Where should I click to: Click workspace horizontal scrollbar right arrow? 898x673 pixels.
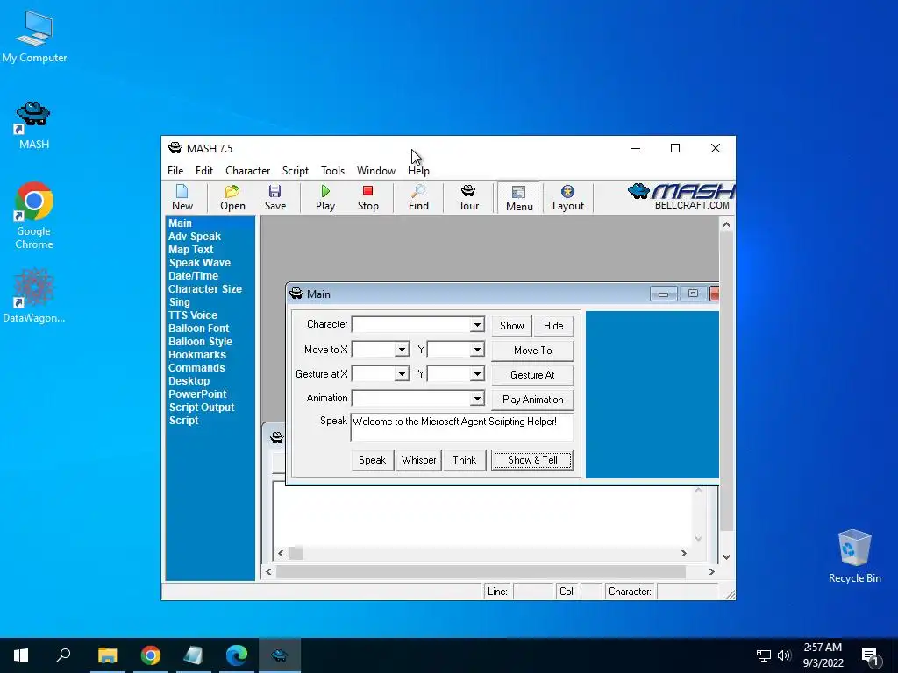pyautogui.click(x=712, y=571)
